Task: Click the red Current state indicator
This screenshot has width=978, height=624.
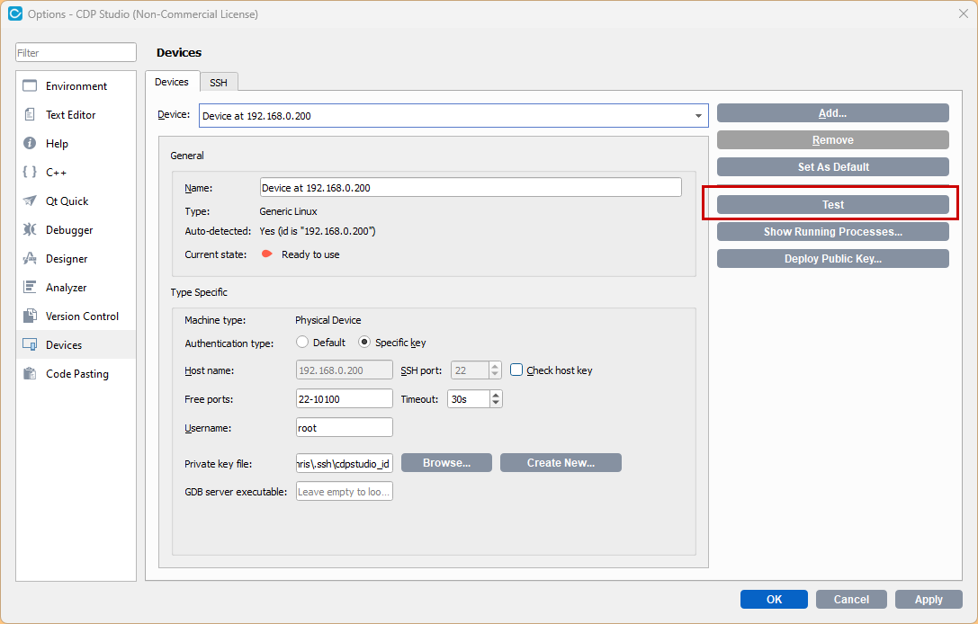Action: click(267, 254)
